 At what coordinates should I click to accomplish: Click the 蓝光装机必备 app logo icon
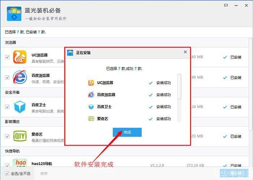point(14,14)
